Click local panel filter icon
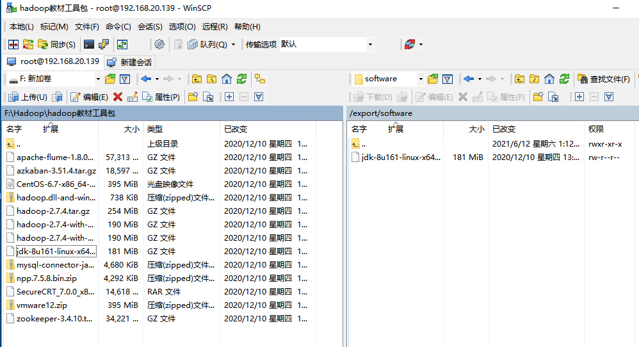This screenshot has width=639, height=347. [125, 79]
